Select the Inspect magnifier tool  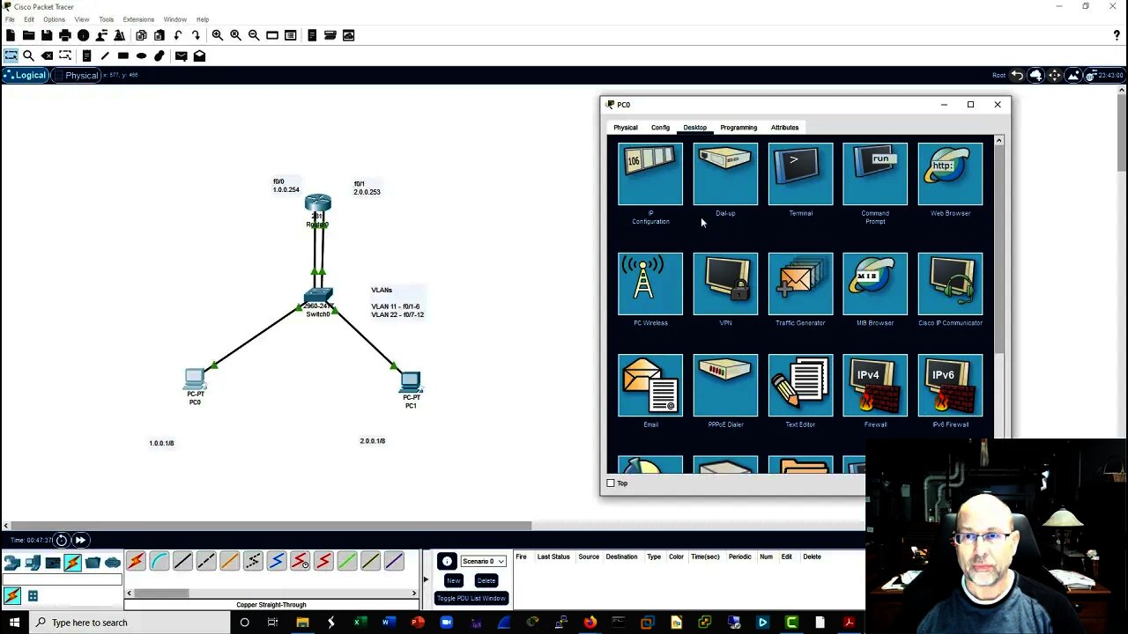pyautogui.click(x=28, y=55)
